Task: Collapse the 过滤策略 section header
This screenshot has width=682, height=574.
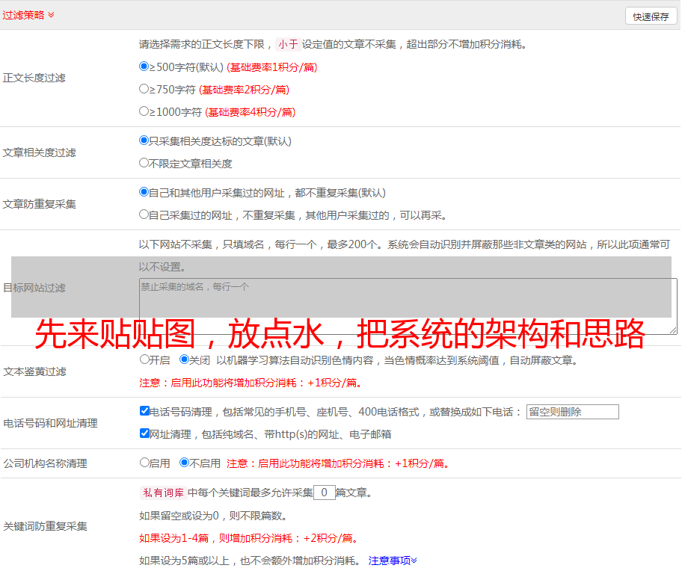Action: [x=28, y=15]
